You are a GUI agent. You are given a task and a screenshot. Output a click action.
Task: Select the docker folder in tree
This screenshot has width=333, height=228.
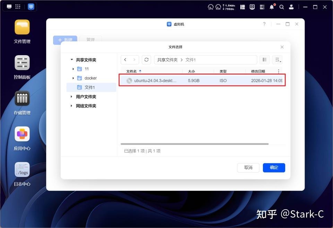tap(91, 78)
